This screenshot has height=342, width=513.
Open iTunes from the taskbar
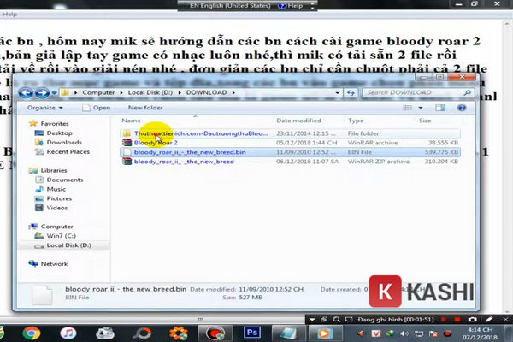pos(68,333)
